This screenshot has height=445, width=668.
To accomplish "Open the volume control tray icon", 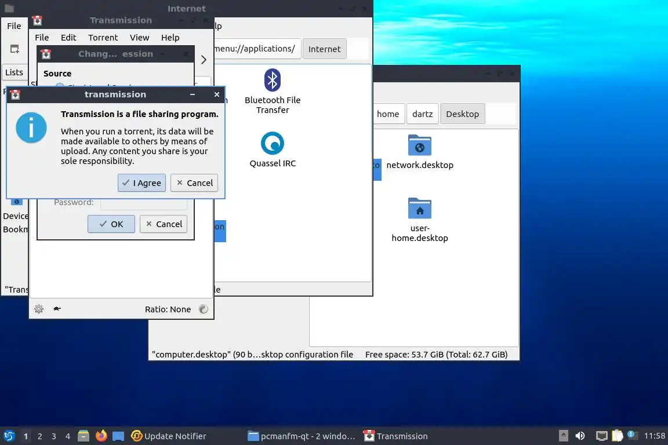I will [580, 436].
